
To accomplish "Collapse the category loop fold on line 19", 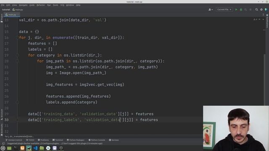I will coord(17,55).
